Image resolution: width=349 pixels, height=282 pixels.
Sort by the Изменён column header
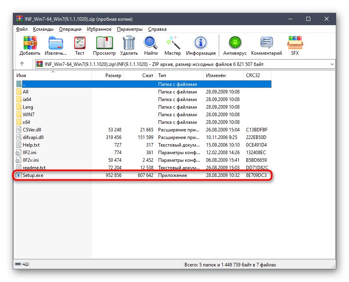click(223, 75)
